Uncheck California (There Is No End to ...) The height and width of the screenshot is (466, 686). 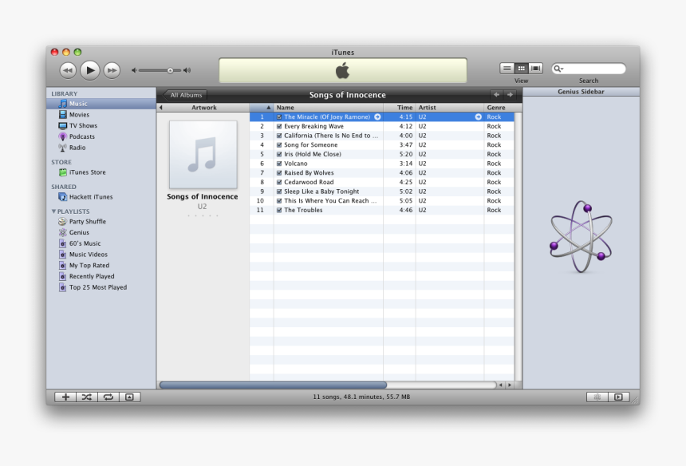pos(279,136)
